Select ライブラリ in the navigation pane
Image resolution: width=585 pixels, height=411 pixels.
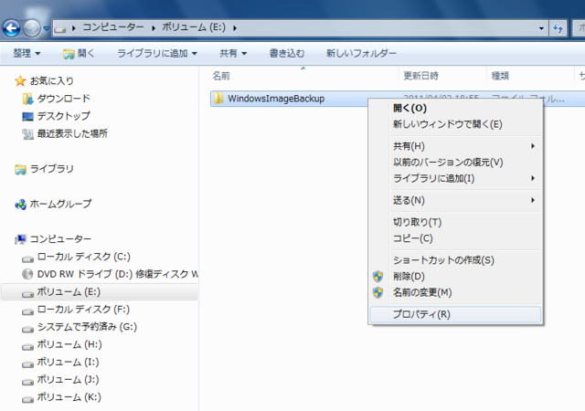point(51,169)
